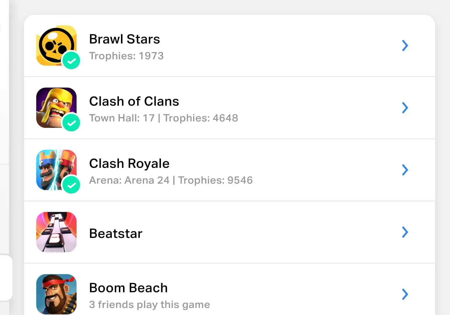Choose the Clash Royale list entry title
The width and height of the screenshot is (450, 315).
(x=129, y=164)
